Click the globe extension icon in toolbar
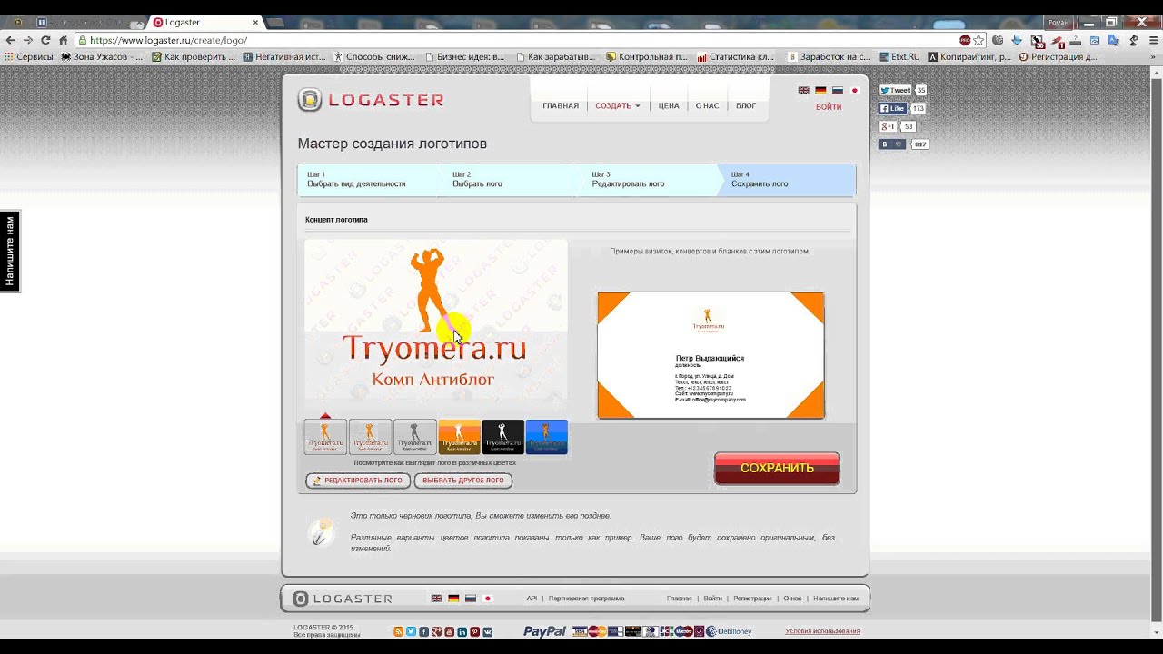Screen dimensions: 1163x654 coord(998,40)
